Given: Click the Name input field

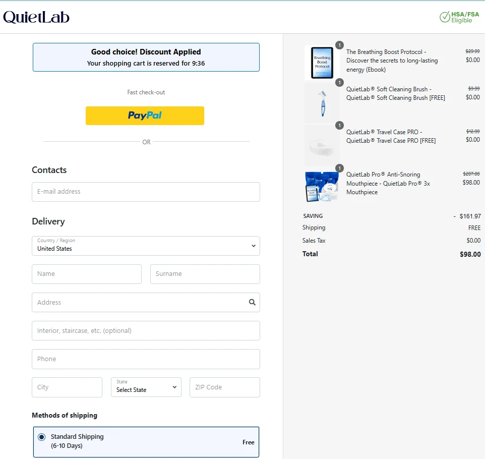Looking at the screenshot, I should (x=87, y=274).
